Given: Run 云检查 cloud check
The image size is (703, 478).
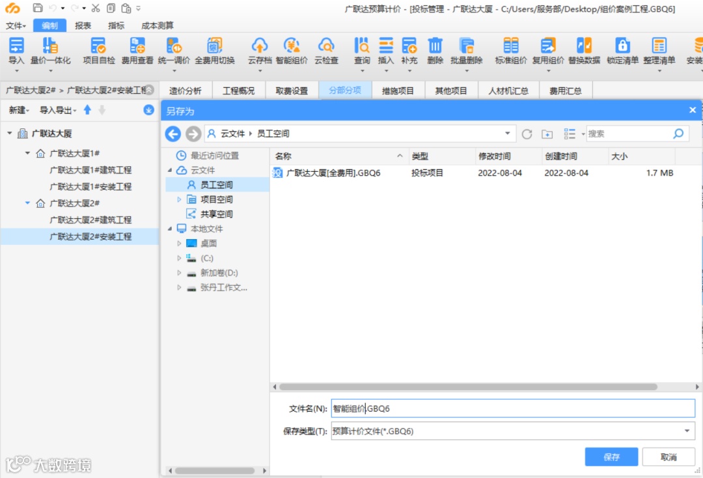Looking at the screenshot, I should click(x=326, y=51).
